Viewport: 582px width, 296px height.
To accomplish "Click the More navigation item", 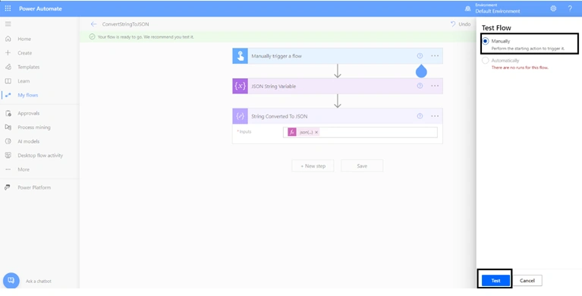I will pos(24,169).
